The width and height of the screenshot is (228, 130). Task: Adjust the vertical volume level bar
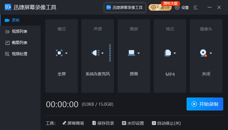click(110, 53)
